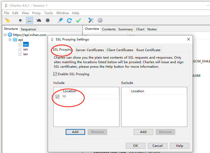
Task: Switch to the Sequence tab
Action: click(28, 29)
